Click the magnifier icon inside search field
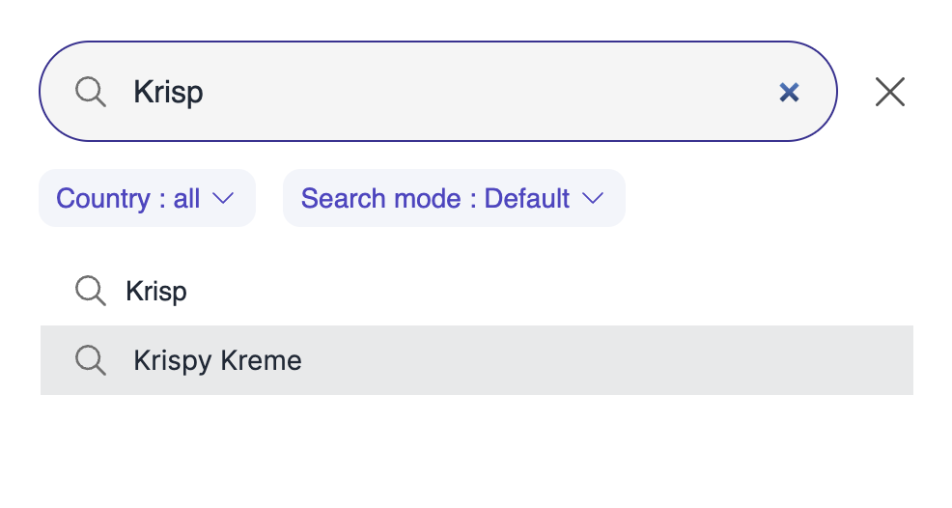The width and height of the screenshot is (952, 508). point(91,93)
